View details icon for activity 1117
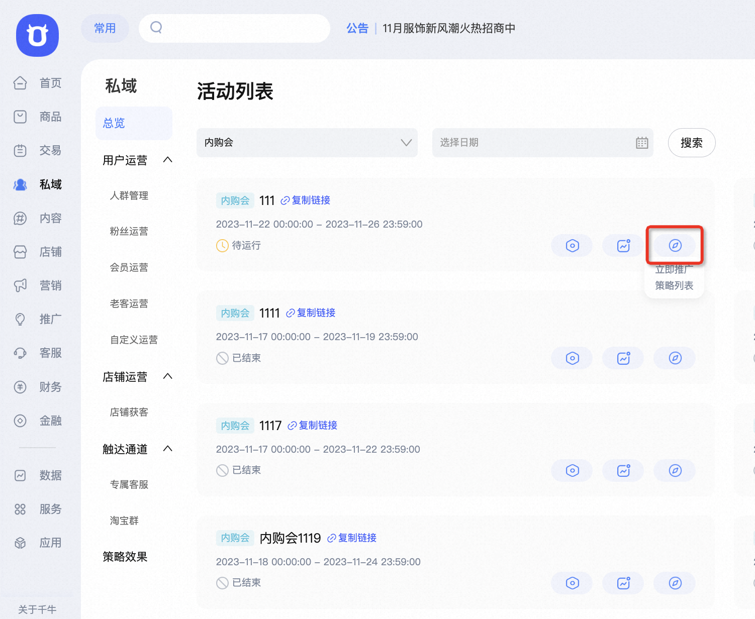Screen dimensions: 755x619 [x=573, y=471]
